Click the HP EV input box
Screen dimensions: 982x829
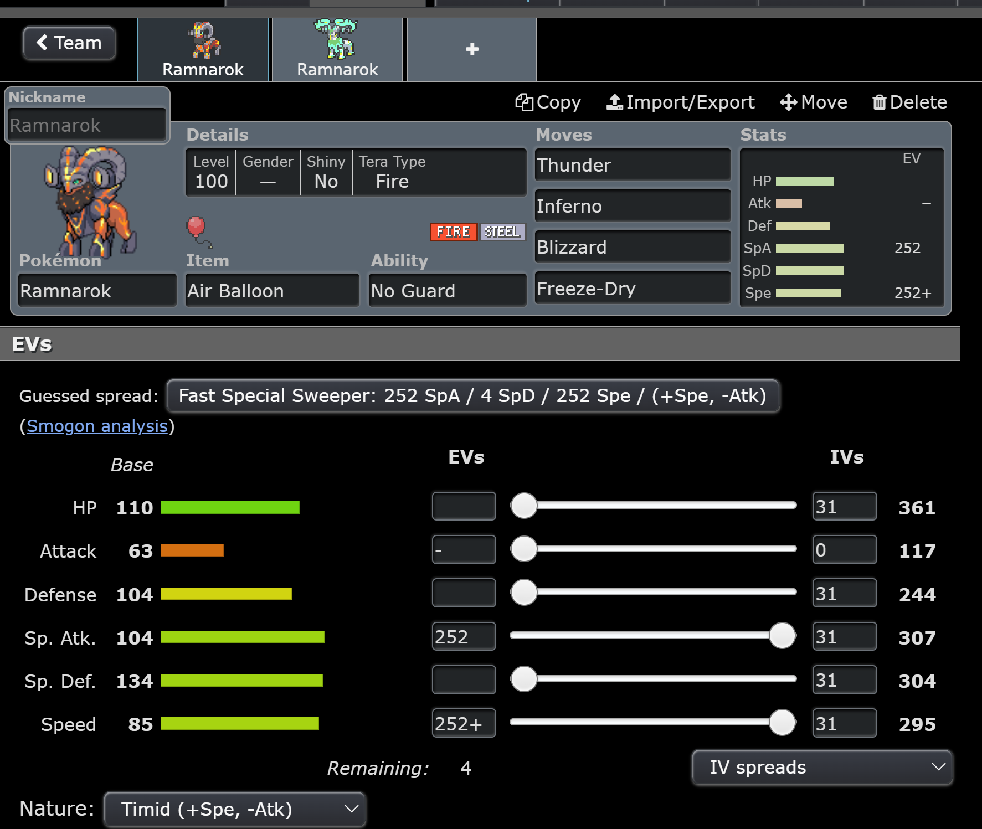pos(464,506)
